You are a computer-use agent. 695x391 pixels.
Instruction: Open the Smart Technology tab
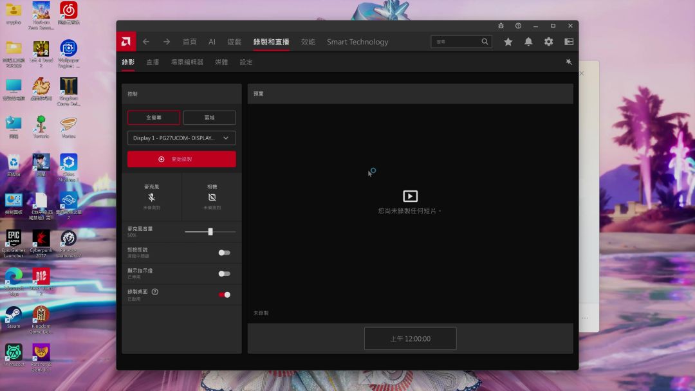[357, 42]
